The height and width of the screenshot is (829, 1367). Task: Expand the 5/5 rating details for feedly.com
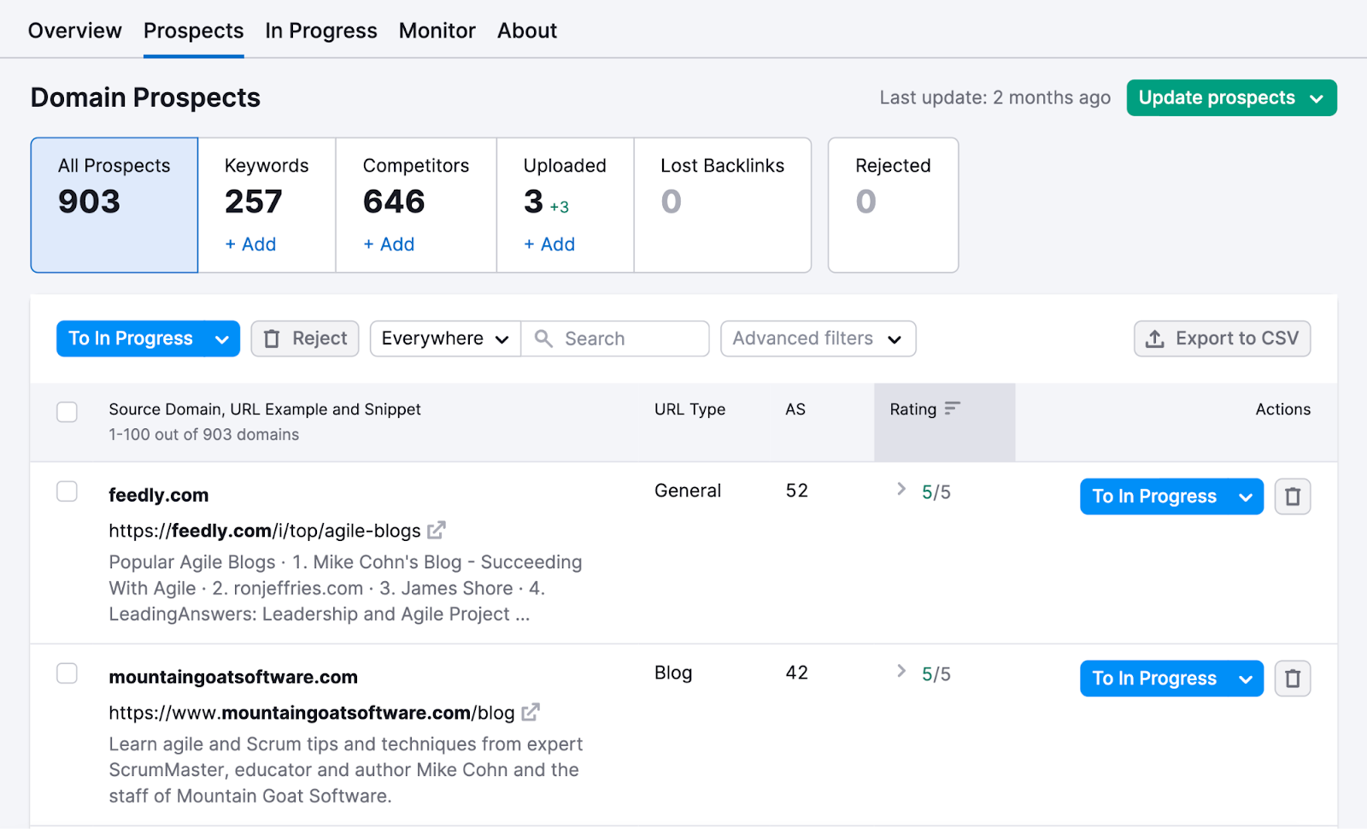tap(901, 488)
